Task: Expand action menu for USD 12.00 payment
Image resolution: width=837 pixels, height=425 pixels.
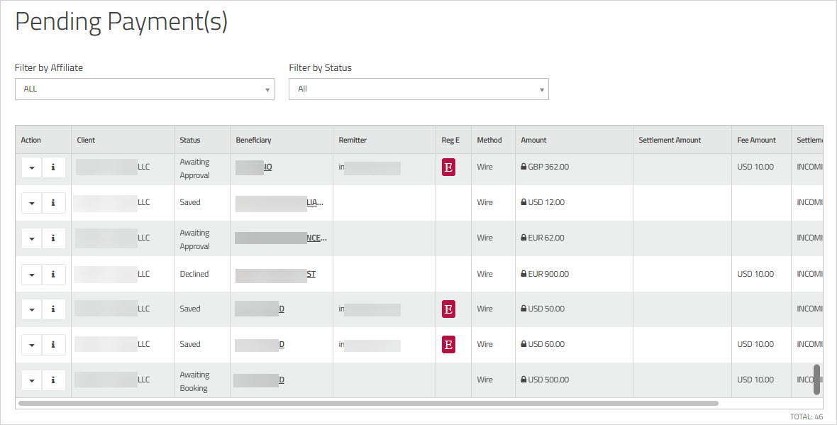Action: (x=31, y=203)
